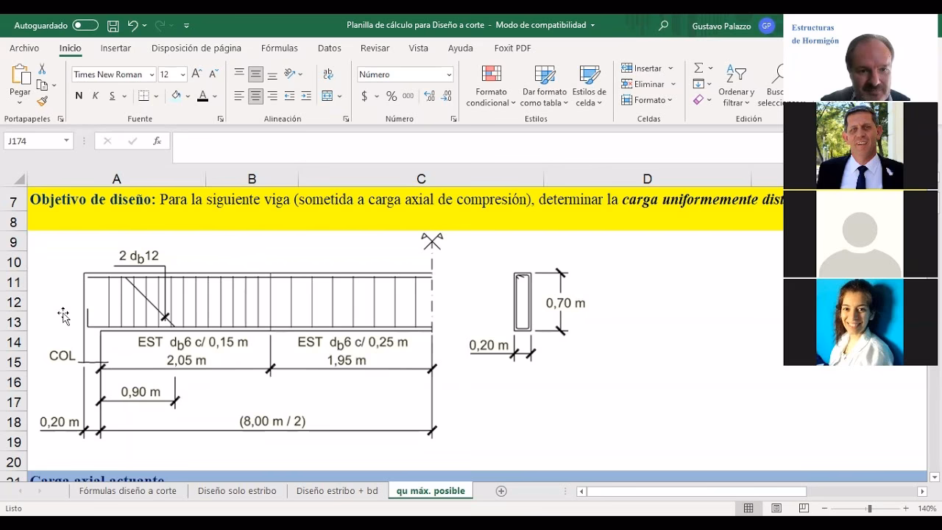Click the AutoSum sigma icon
This screenshot has width=942, height=530.
tap(698, 68)
